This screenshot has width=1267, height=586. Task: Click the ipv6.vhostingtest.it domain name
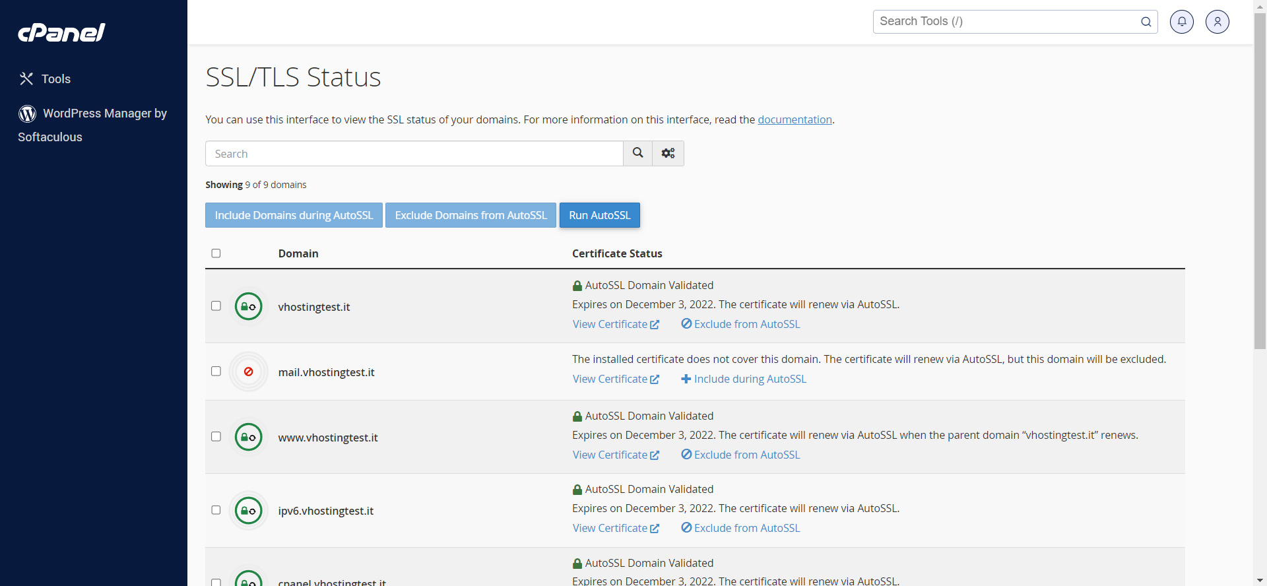[x=326, y=511]
